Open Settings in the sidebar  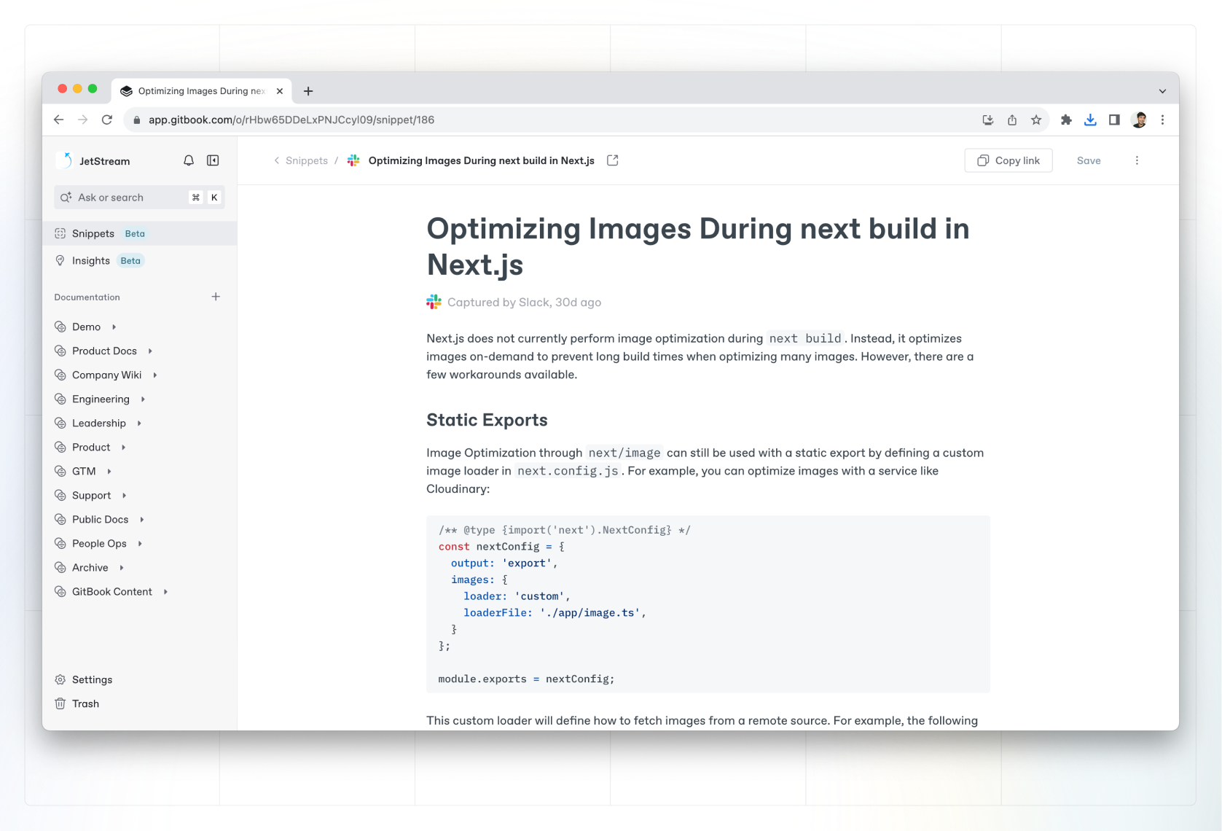[92, 679]
